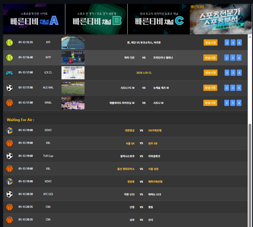Select channel 3 for the WTP match
253x227 pixels.
tap(233, 58)
